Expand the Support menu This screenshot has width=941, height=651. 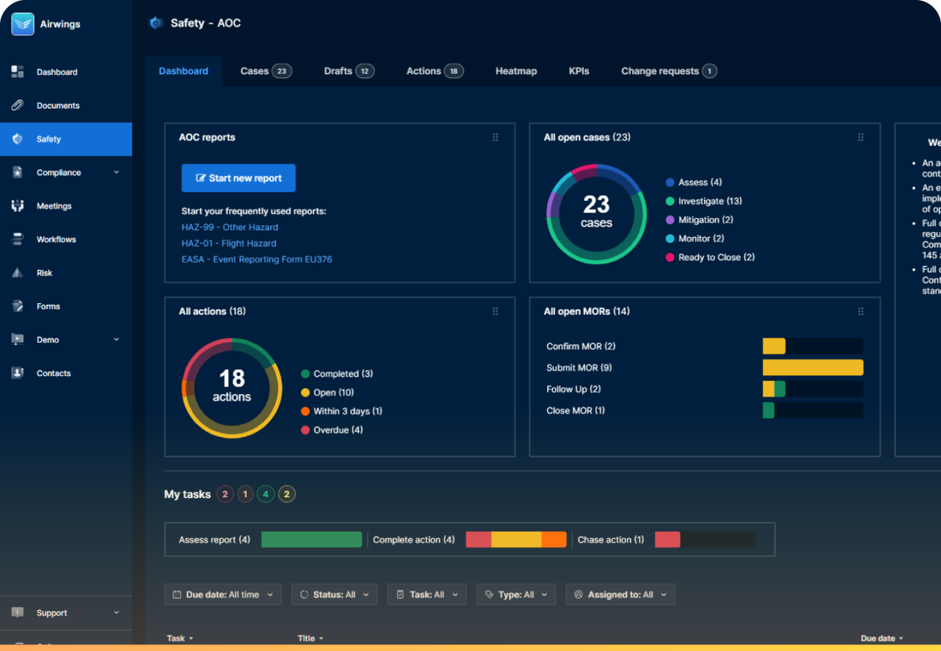[x=51, y=612]
